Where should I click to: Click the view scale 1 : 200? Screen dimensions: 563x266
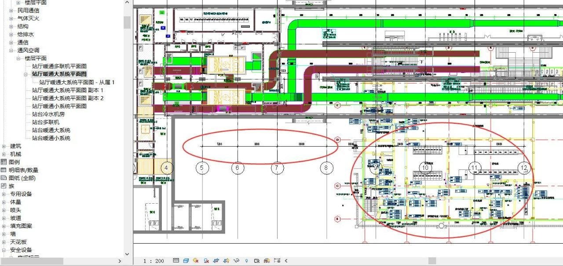154,261
